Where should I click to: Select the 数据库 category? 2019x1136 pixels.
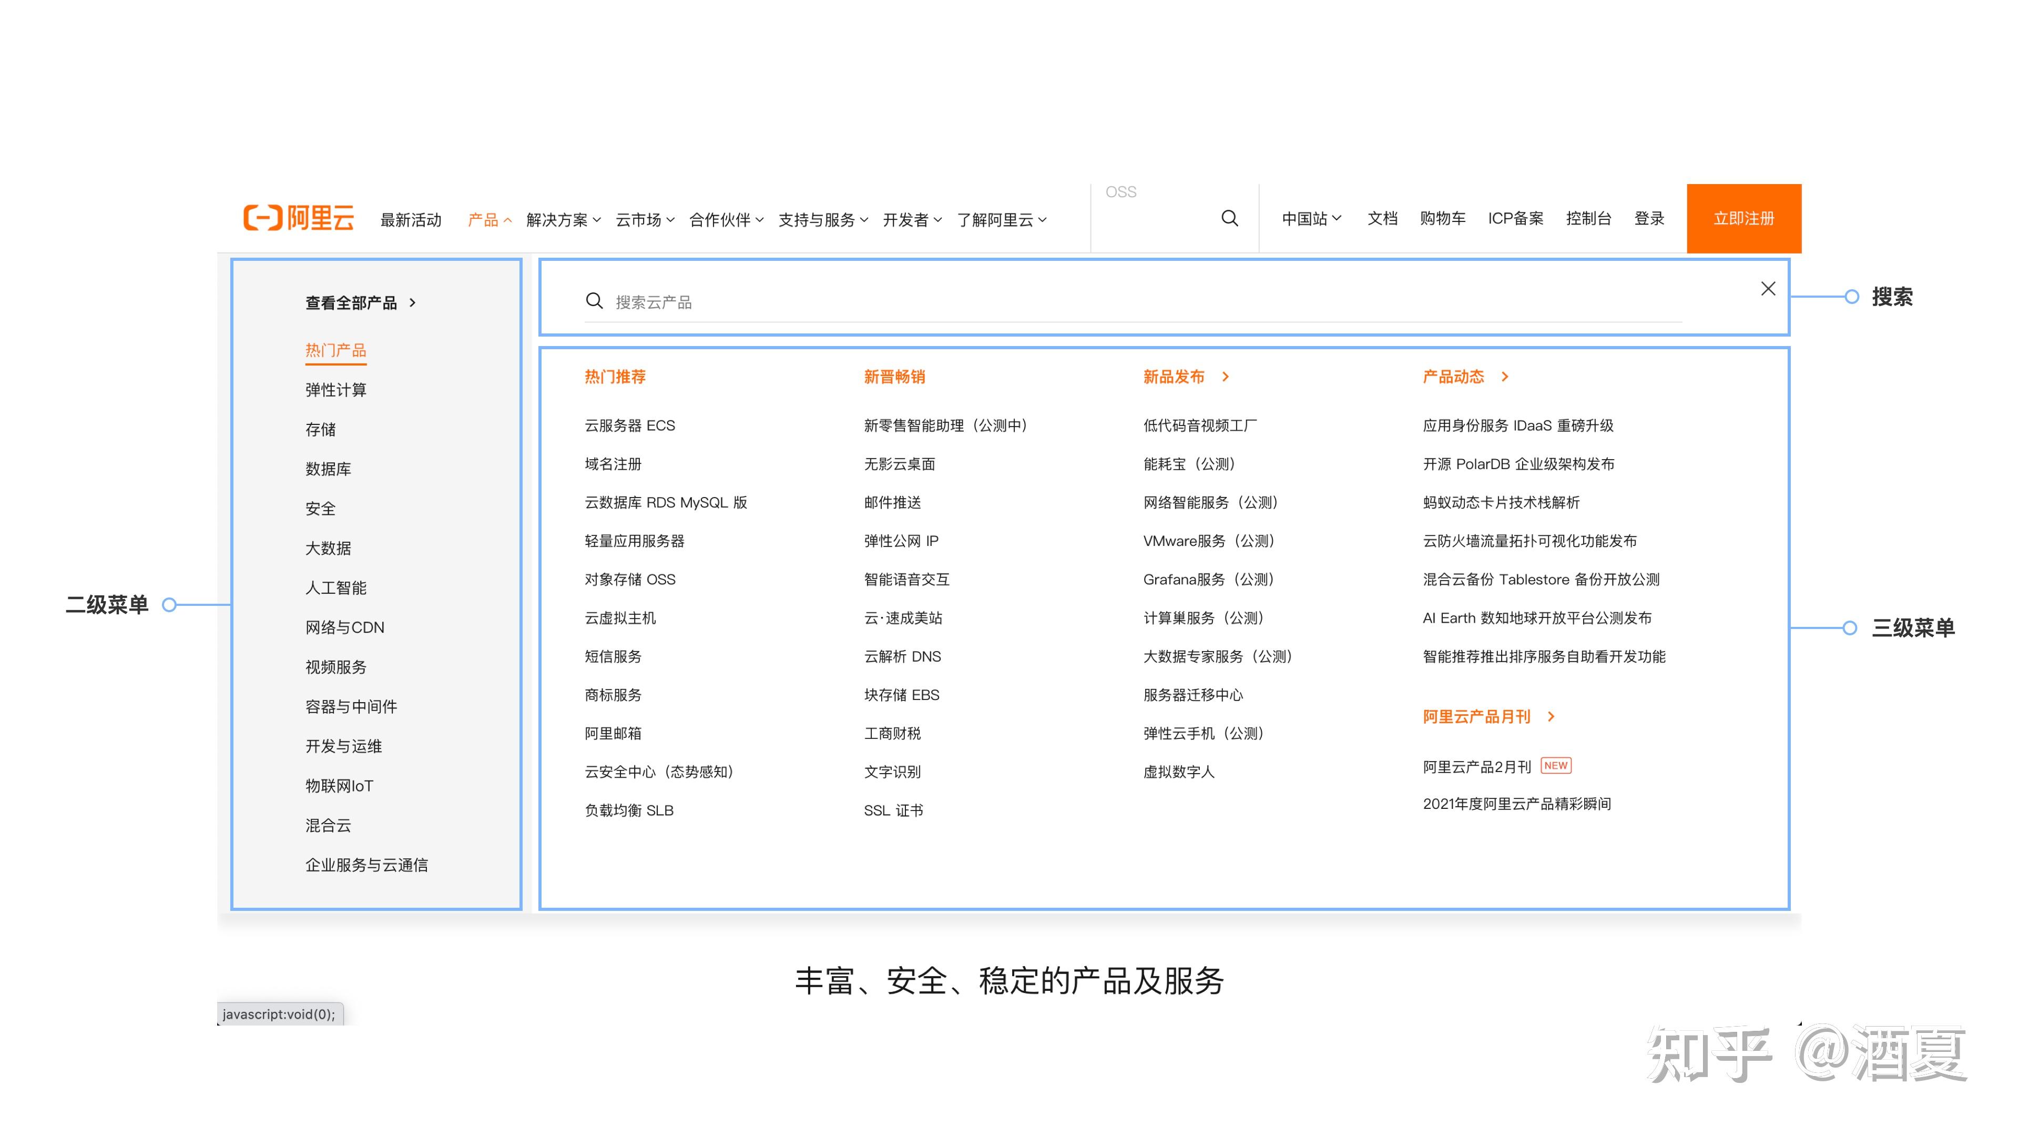point(328,469)
